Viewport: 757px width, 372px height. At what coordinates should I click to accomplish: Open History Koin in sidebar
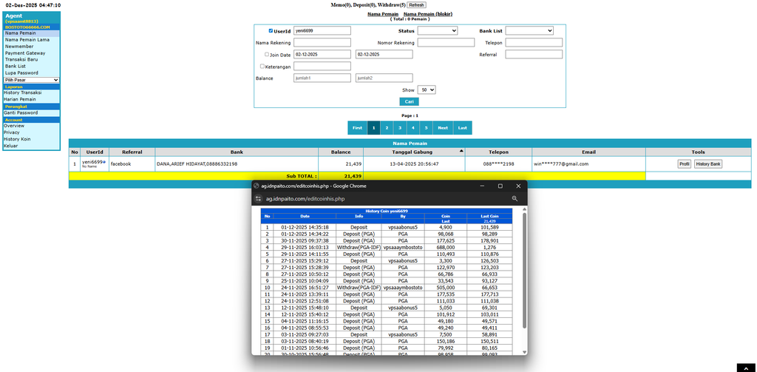17,139
